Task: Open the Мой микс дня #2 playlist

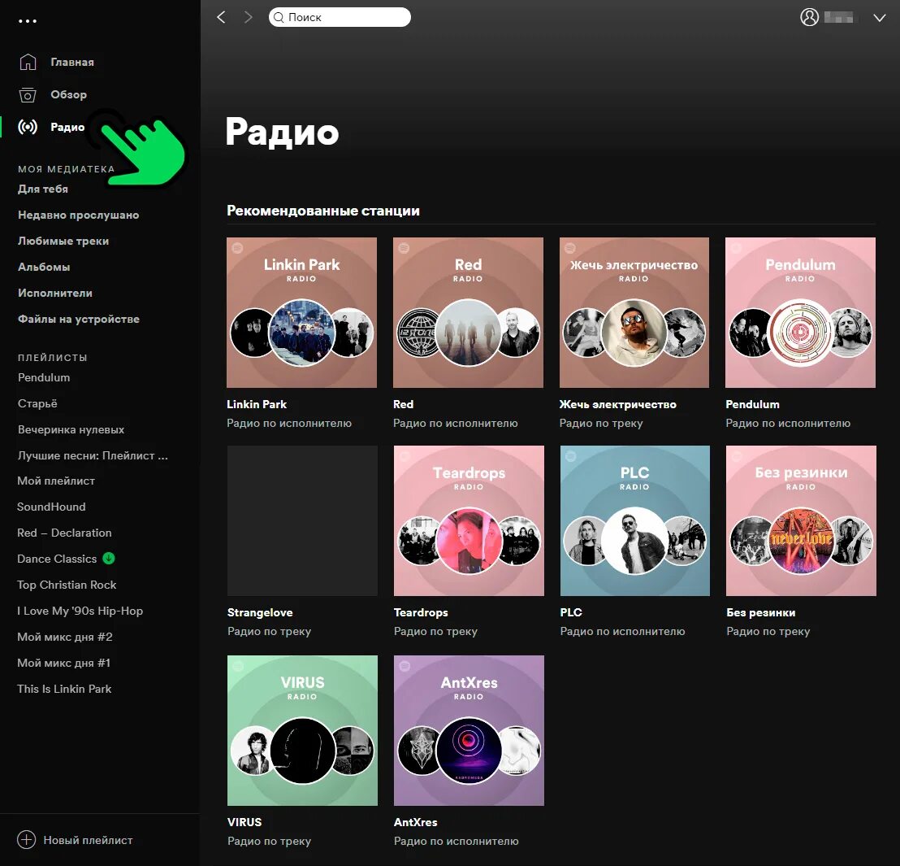Action: [x=65, y=637]
